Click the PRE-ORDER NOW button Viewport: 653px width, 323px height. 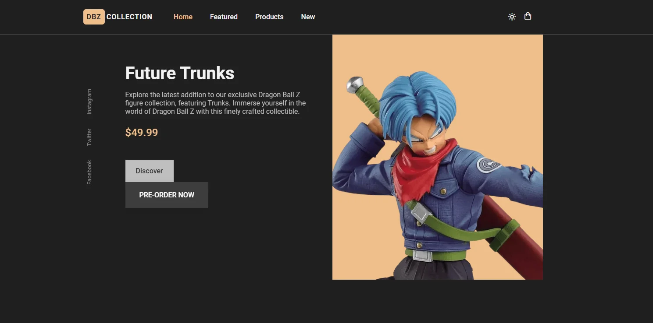(x=167, y=195)
